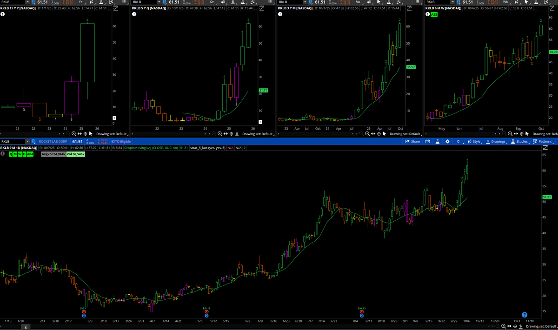Click the Vol 36,546k label
Image resolution: width=558 pixels, height=330 pixels.
[x=75, y=154]
